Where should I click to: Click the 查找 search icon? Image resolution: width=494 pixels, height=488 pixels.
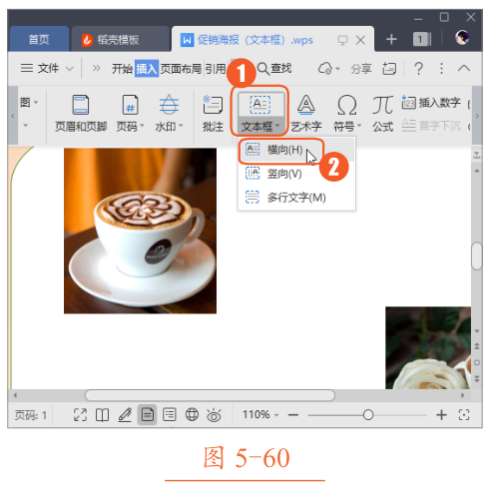click(x=274, y=69)
